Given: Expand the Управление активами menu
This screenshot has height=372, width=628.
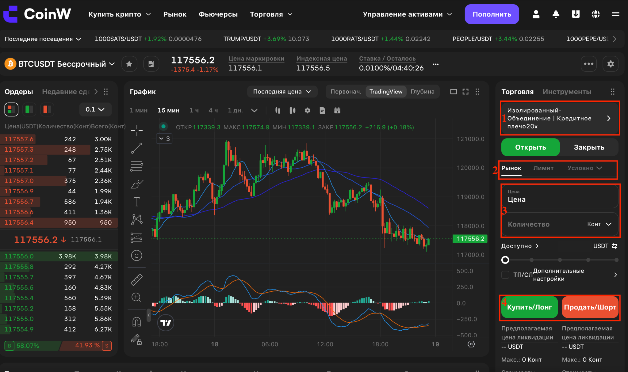Looking at the screenshot, I should point(407,14).
